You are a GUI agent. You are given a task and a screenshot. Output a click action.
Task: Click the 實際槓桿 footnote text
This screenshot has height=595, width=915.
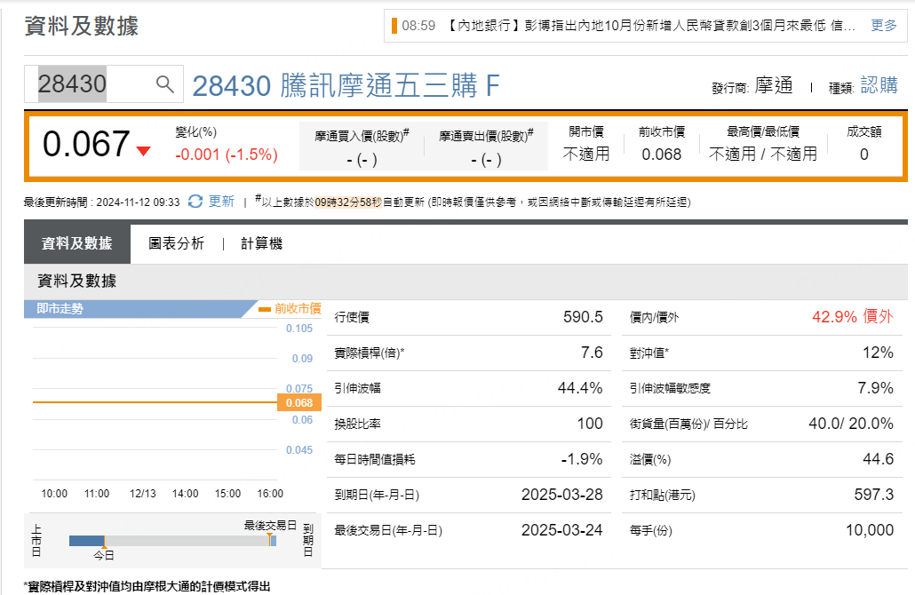click(147, 586)
